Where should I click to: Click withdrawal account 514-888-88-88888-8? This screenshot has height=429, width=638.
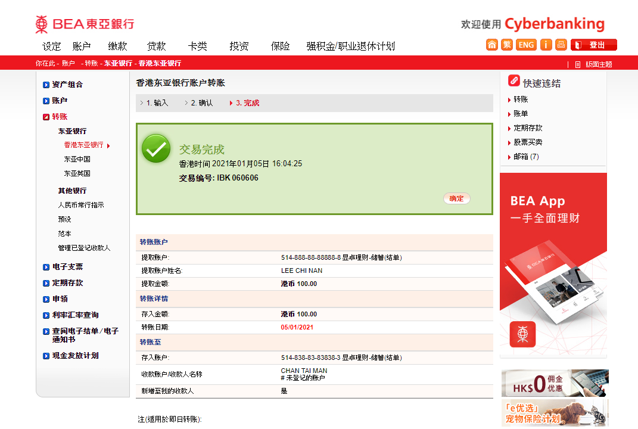click(311, 257)
